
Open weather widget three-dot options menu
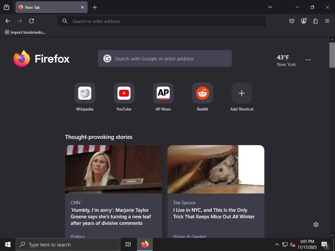[308, 60]
